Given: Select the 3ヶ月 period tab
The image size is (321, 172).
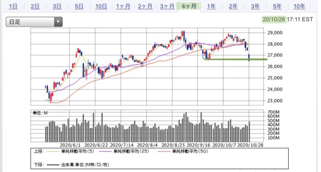Looking at the screenshot, I should [x=167, y=7].
